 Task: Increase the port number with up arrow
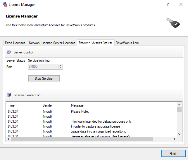point(61,65)
